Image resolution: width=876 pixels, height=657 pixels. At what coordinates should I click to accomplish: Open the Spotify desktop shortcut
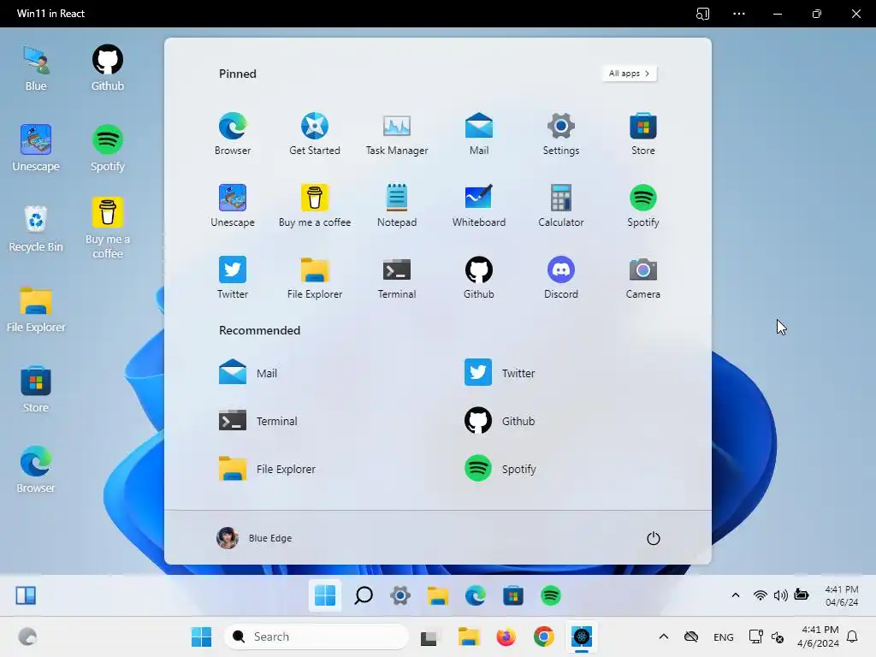tap(107, 149)
